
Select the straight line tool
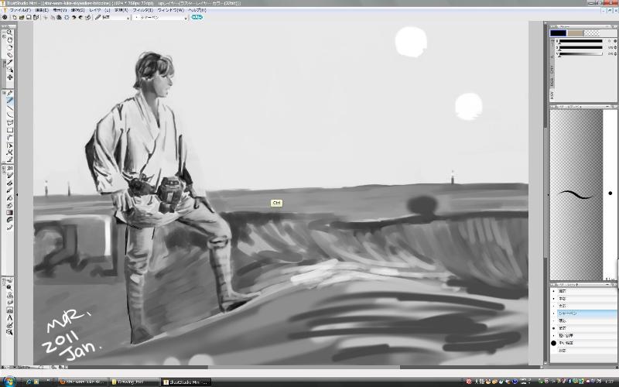9,108
